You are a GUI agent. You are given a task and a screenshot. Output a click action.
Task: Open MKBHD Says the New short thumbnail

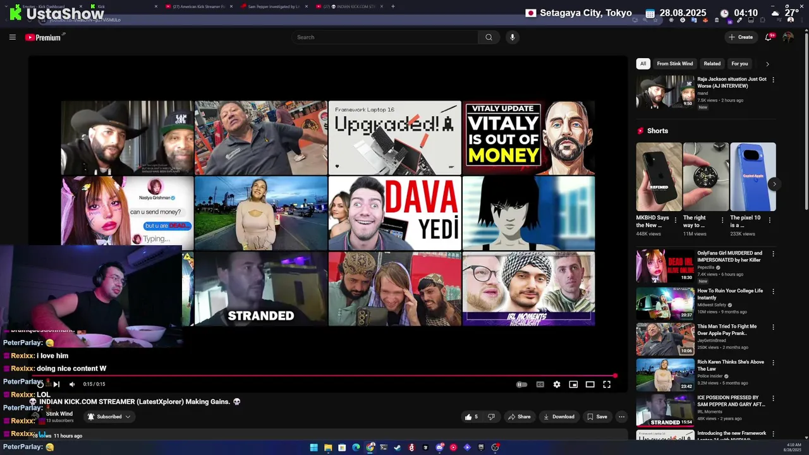tap(659, 176)
